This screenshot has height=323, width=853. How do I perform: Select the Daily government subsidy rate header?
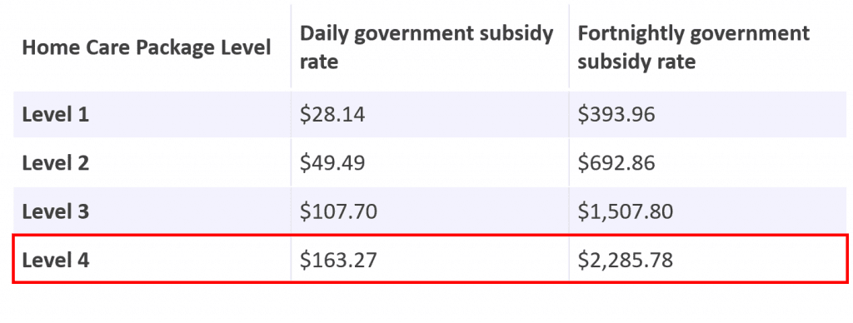point(427,47)
